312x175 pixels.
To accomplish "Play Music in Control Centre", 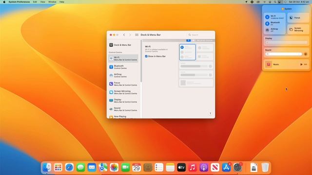I will click(x=301, y=65).
